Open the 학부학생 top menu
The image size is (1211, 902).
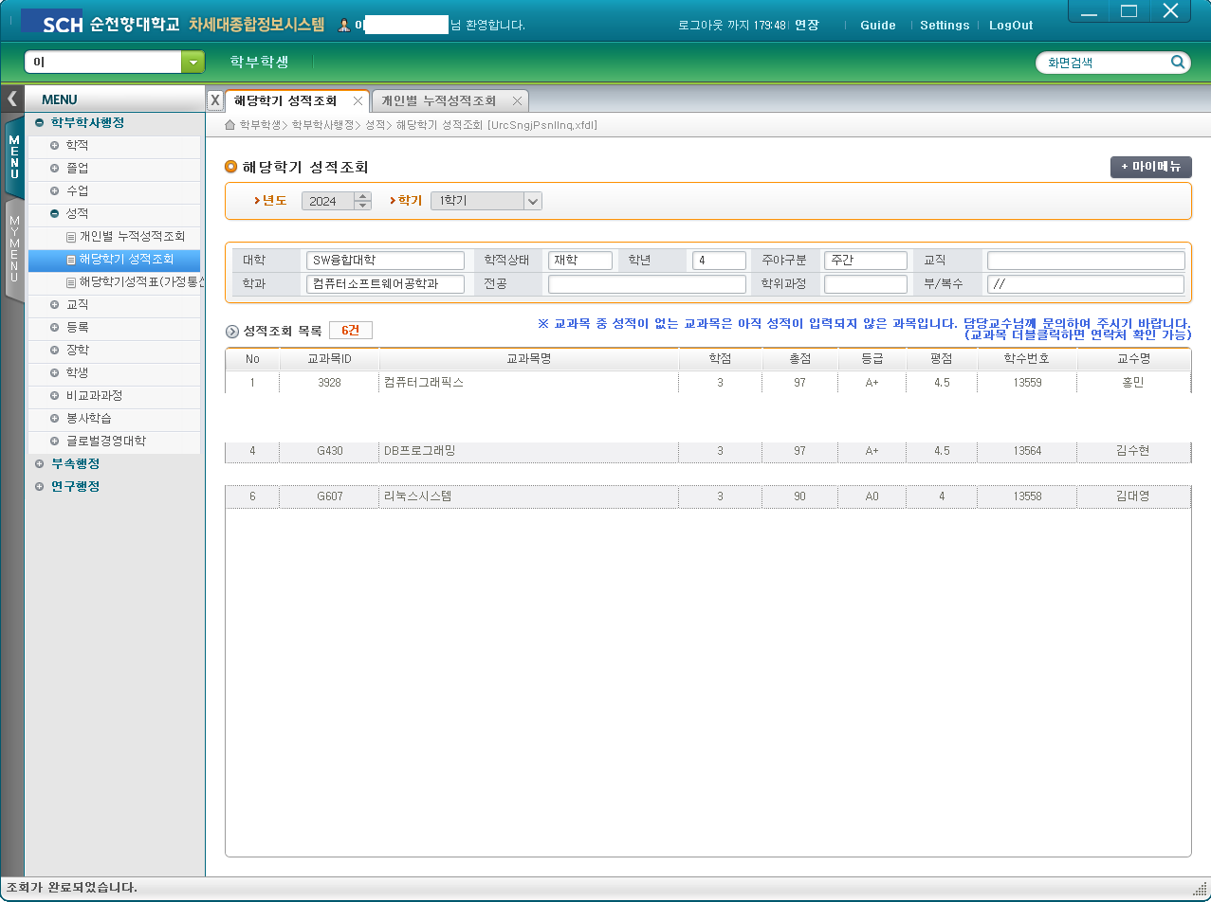pos(259,62)
